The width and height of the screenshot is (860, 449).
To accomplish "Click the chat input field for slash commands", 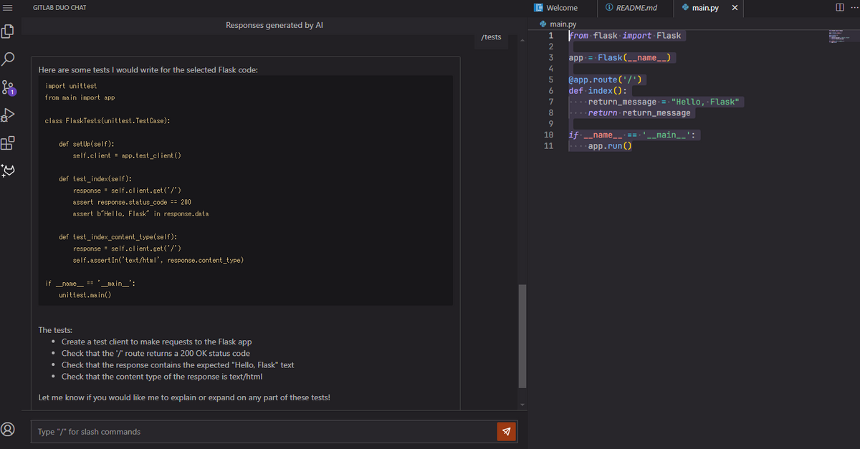I will point(263,432).
